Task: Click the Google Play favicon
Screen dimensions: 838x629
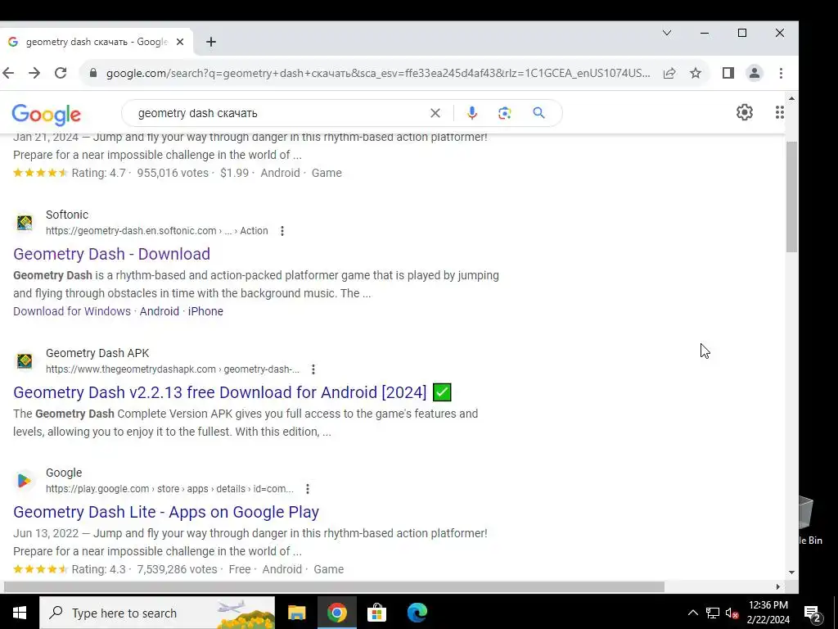Action: click(x=24, y=481)
